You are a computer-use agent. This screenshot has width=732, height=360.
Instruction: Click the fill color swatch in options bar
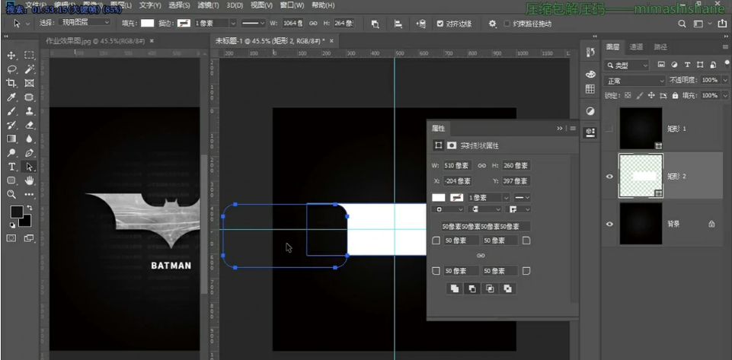(148, 24)
